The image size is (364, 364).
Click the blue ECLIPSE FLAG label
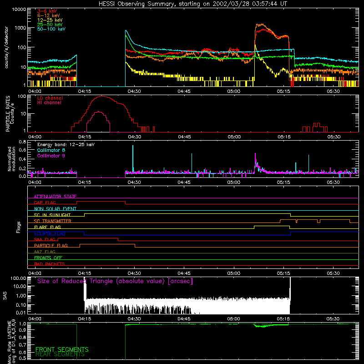pos(50,233)
